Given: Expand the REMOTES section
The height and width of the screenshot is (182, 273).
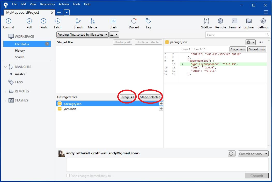Looking at the screenshot, I should (x=5, y=91).
